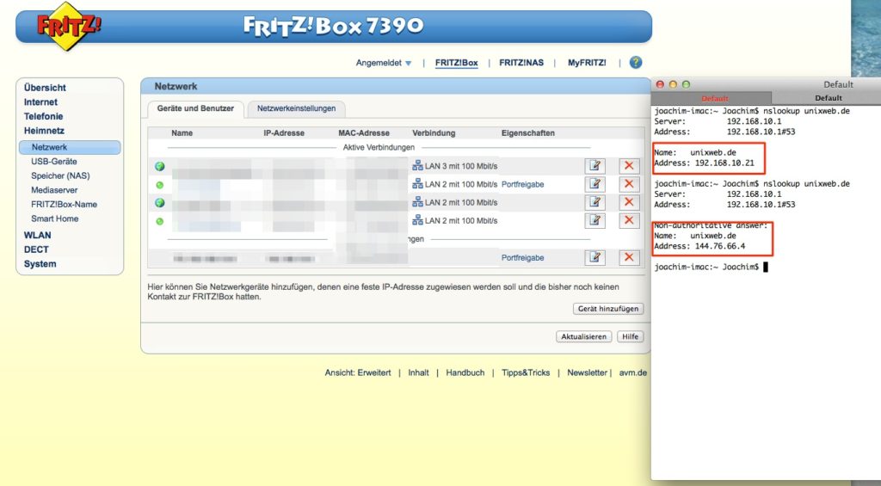Open USB-Geräte in the sidebar
This screenshot has width=881, height=486.
pos(54,162)
